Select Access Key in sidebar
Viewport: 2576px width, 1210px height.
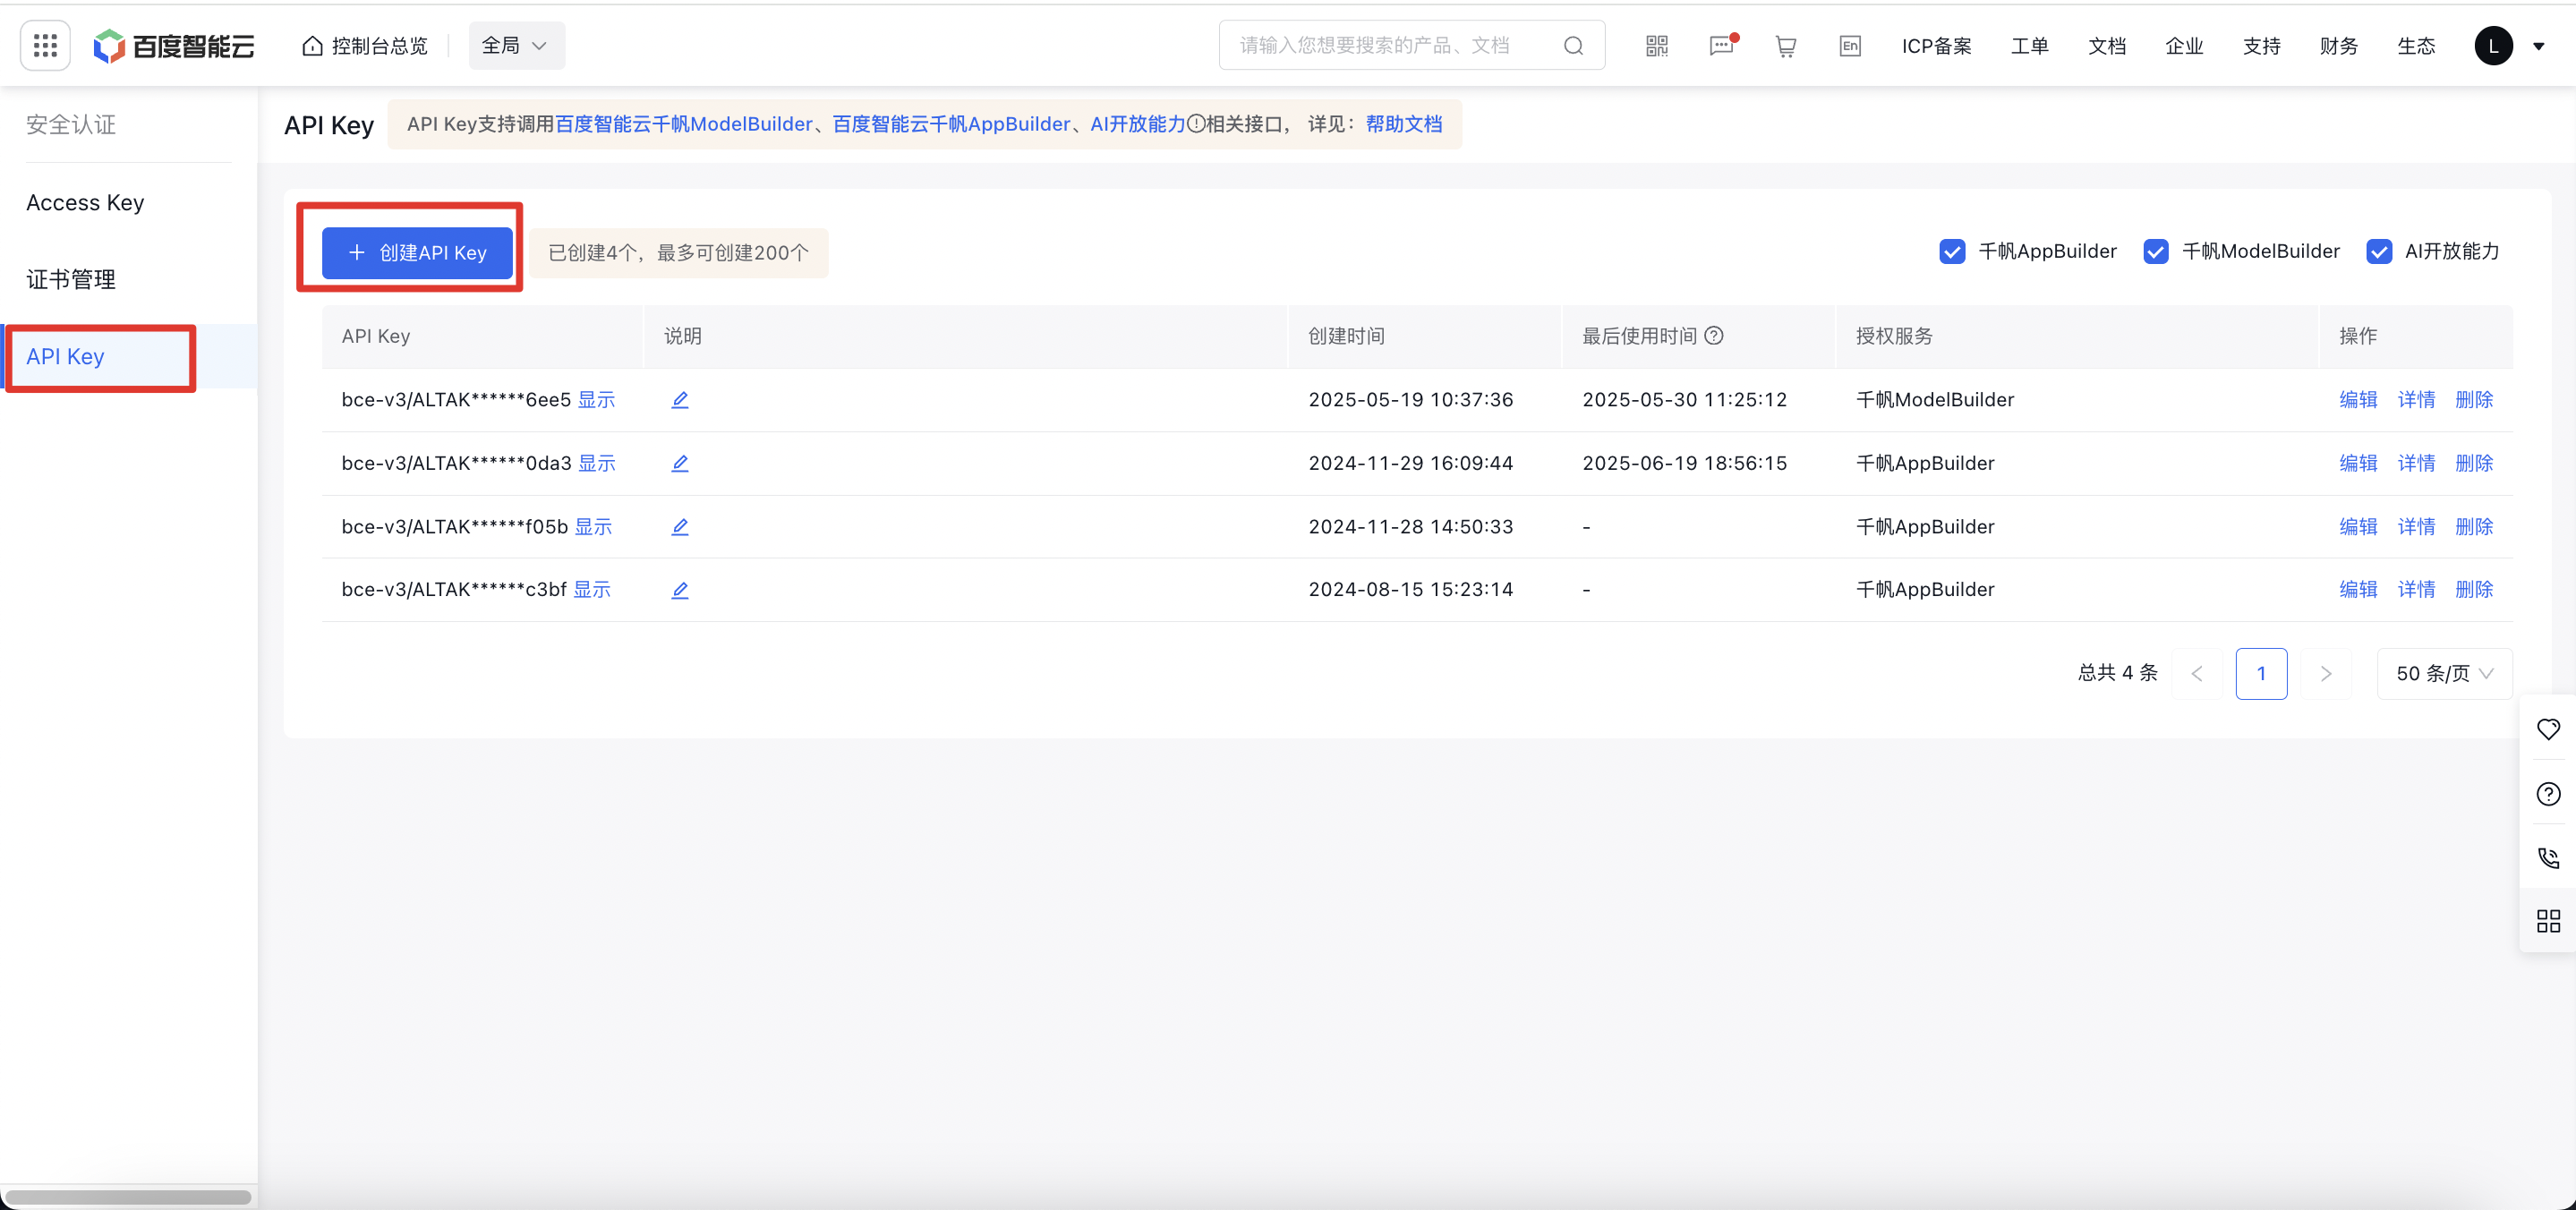coord(85,202)
